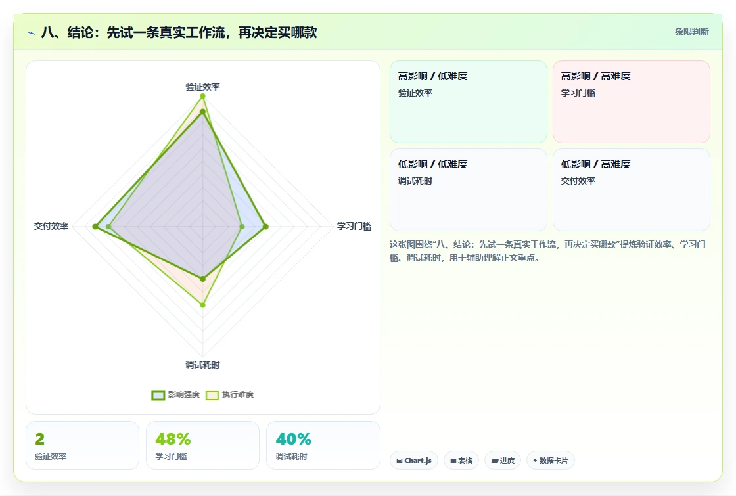Click the 象限判断 label in header
This screenshot has width=736, height=496.
click(x=691, y=32)
